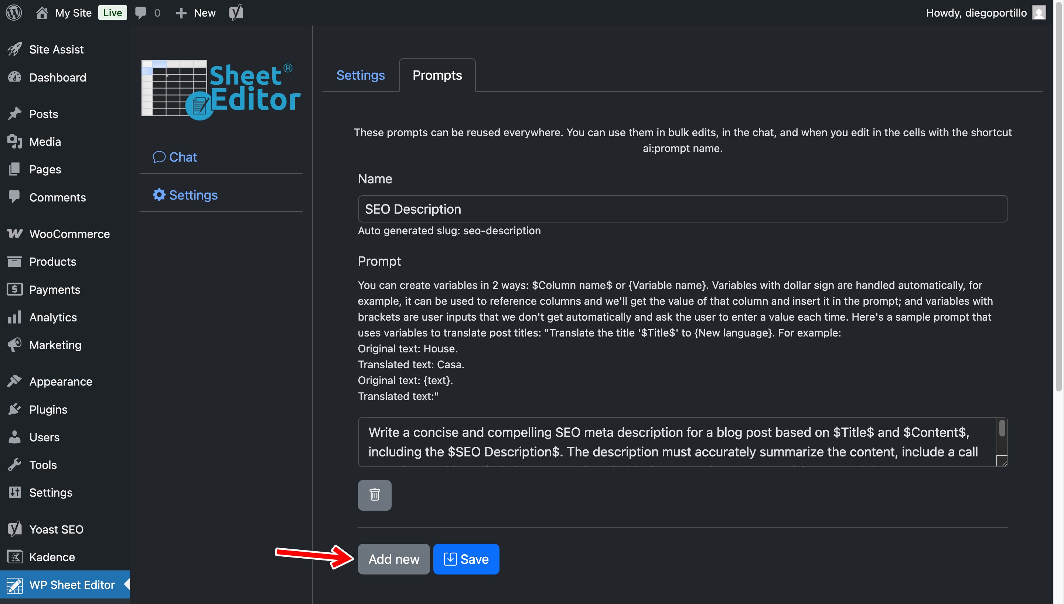
Task: Delete the prompt using the trash icon
Action: 374,495
